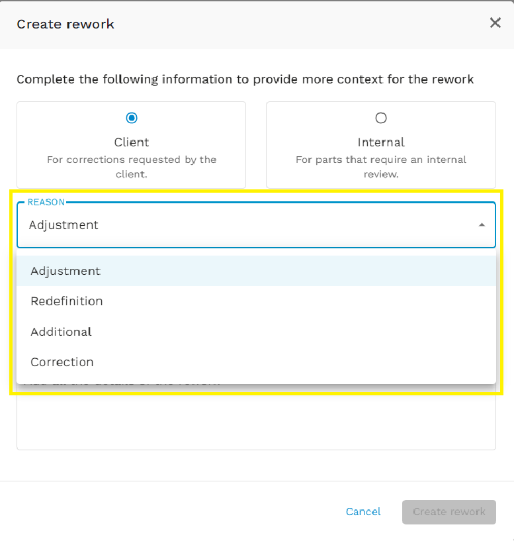Click the Internal option card
The height and width of the screenshot is (541, 514).
380,144
